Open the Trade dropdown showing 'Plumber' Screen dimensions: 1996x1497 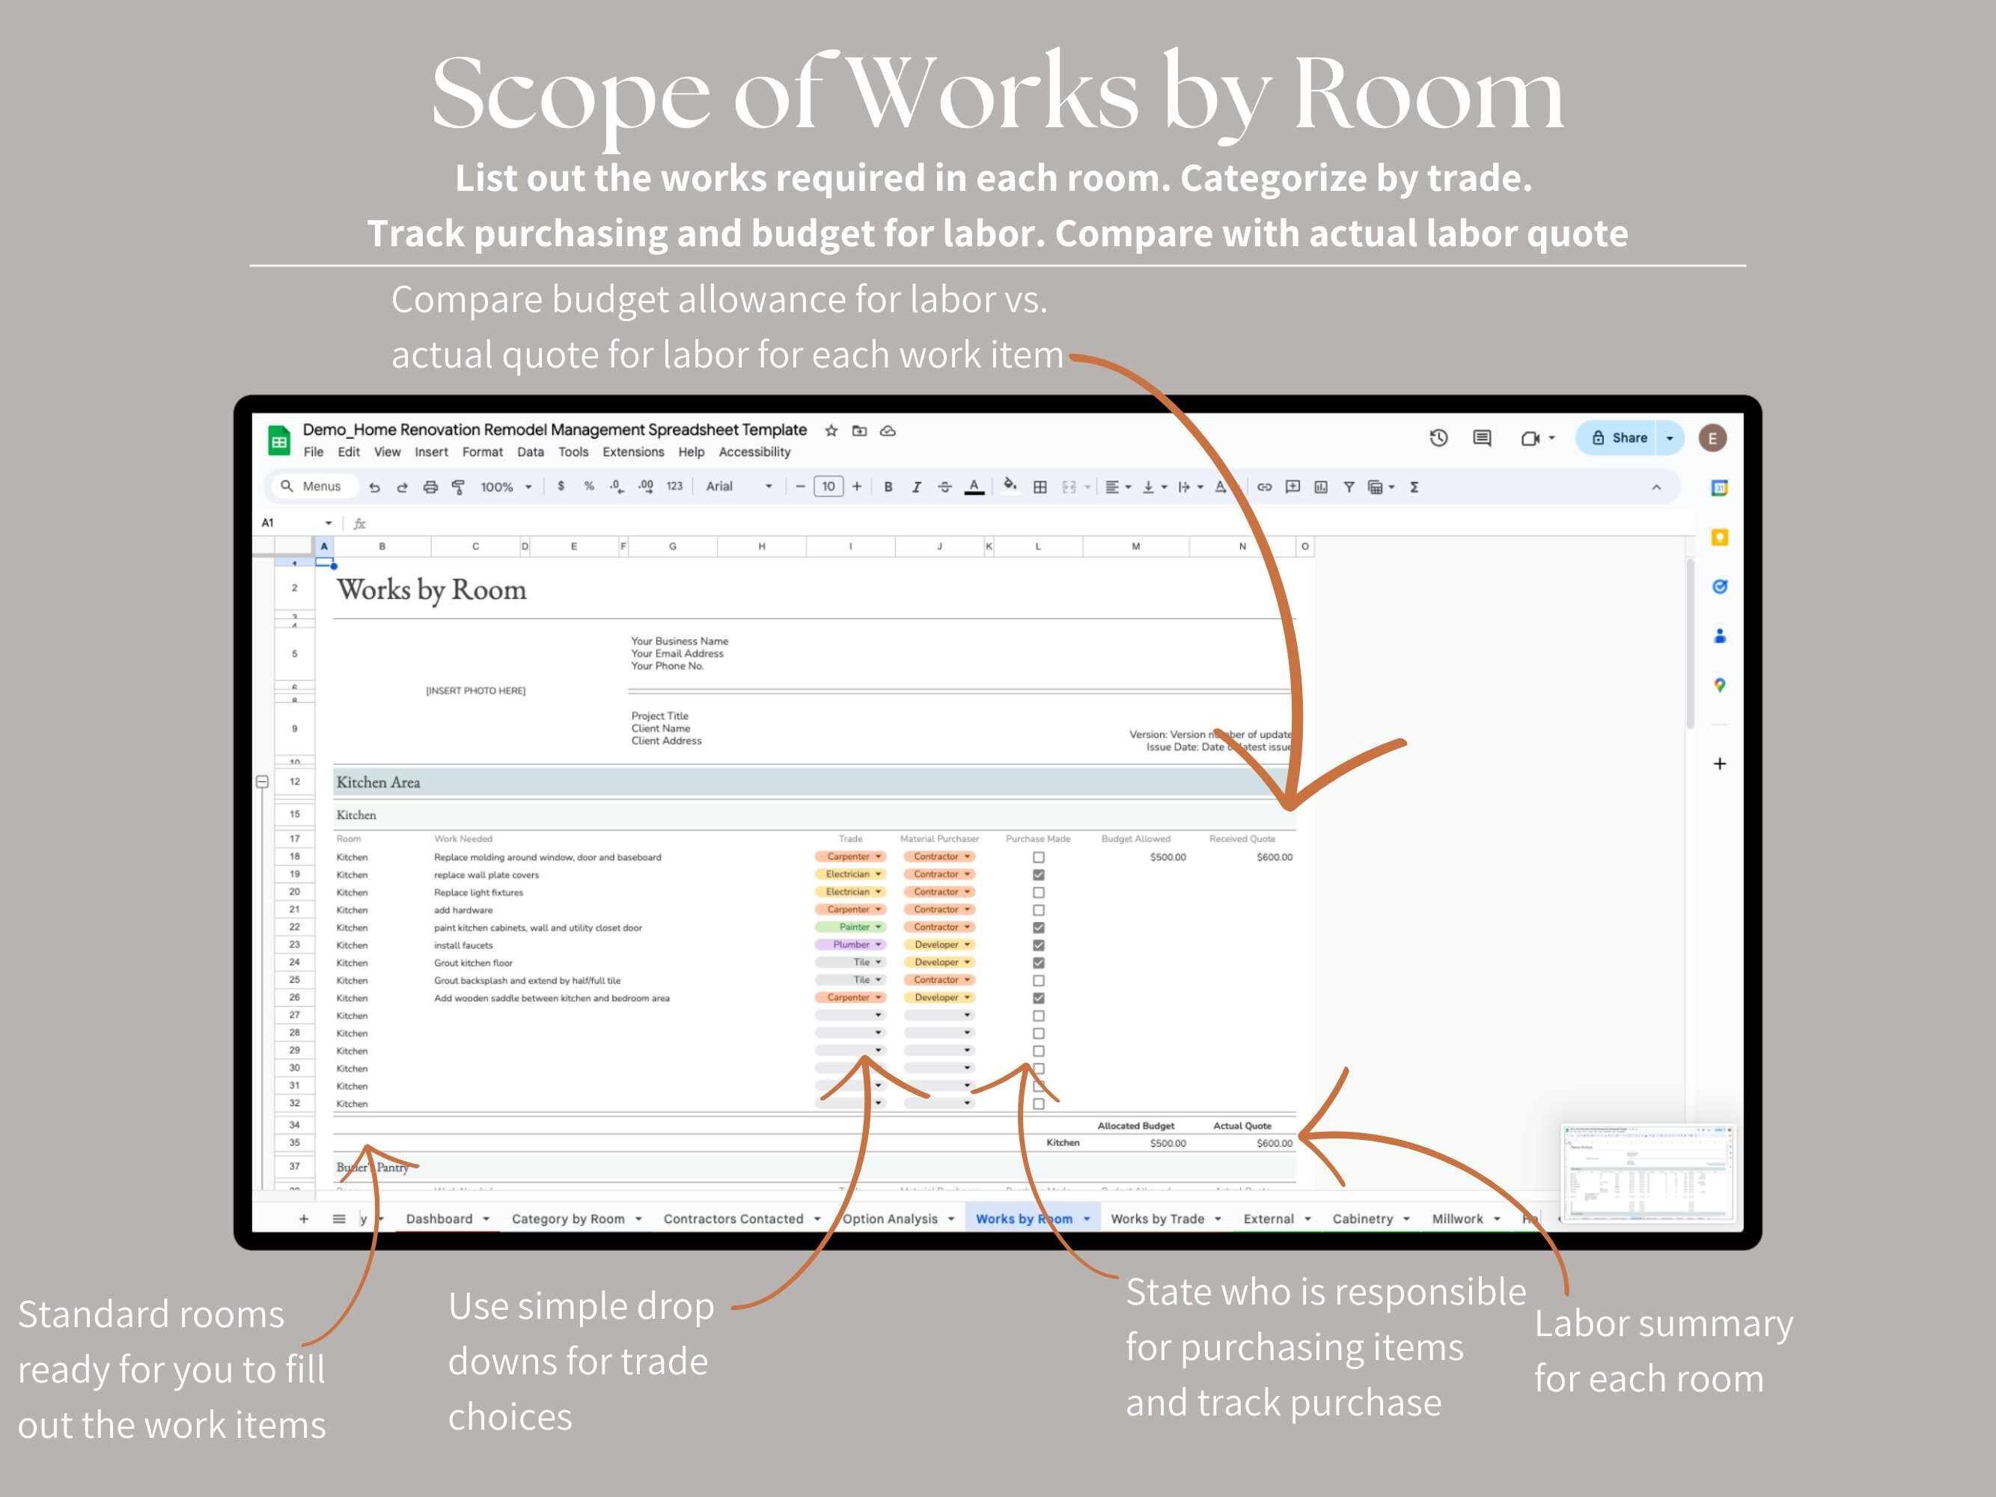click(851, 945)
